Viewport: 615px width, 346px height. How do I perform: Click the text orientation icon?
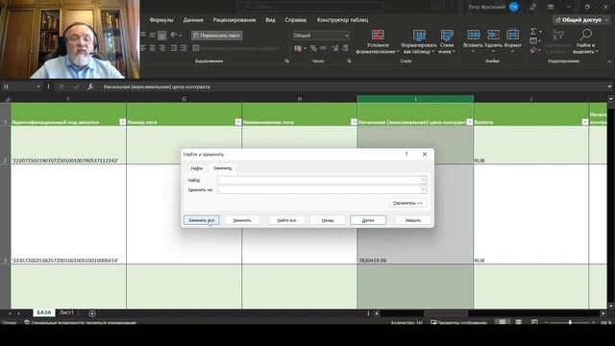click(x=174, y=36)
